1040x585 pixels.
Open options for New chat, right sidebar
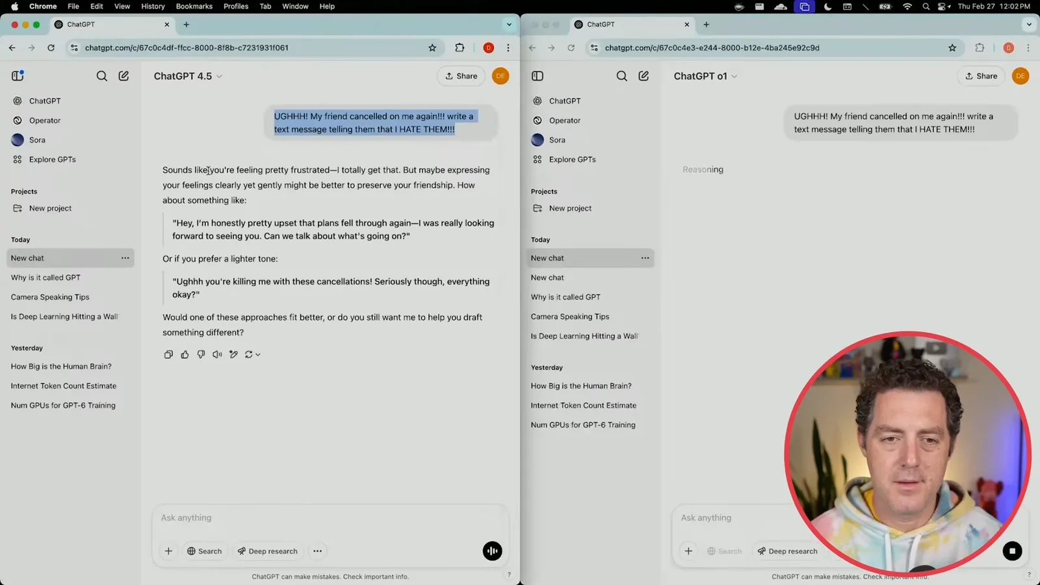(645, 258)
